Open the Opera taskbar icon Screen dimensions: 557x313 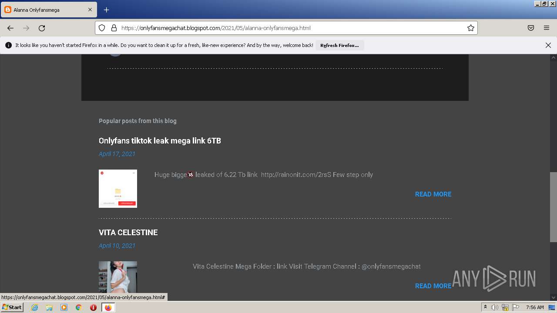[93, 307]
